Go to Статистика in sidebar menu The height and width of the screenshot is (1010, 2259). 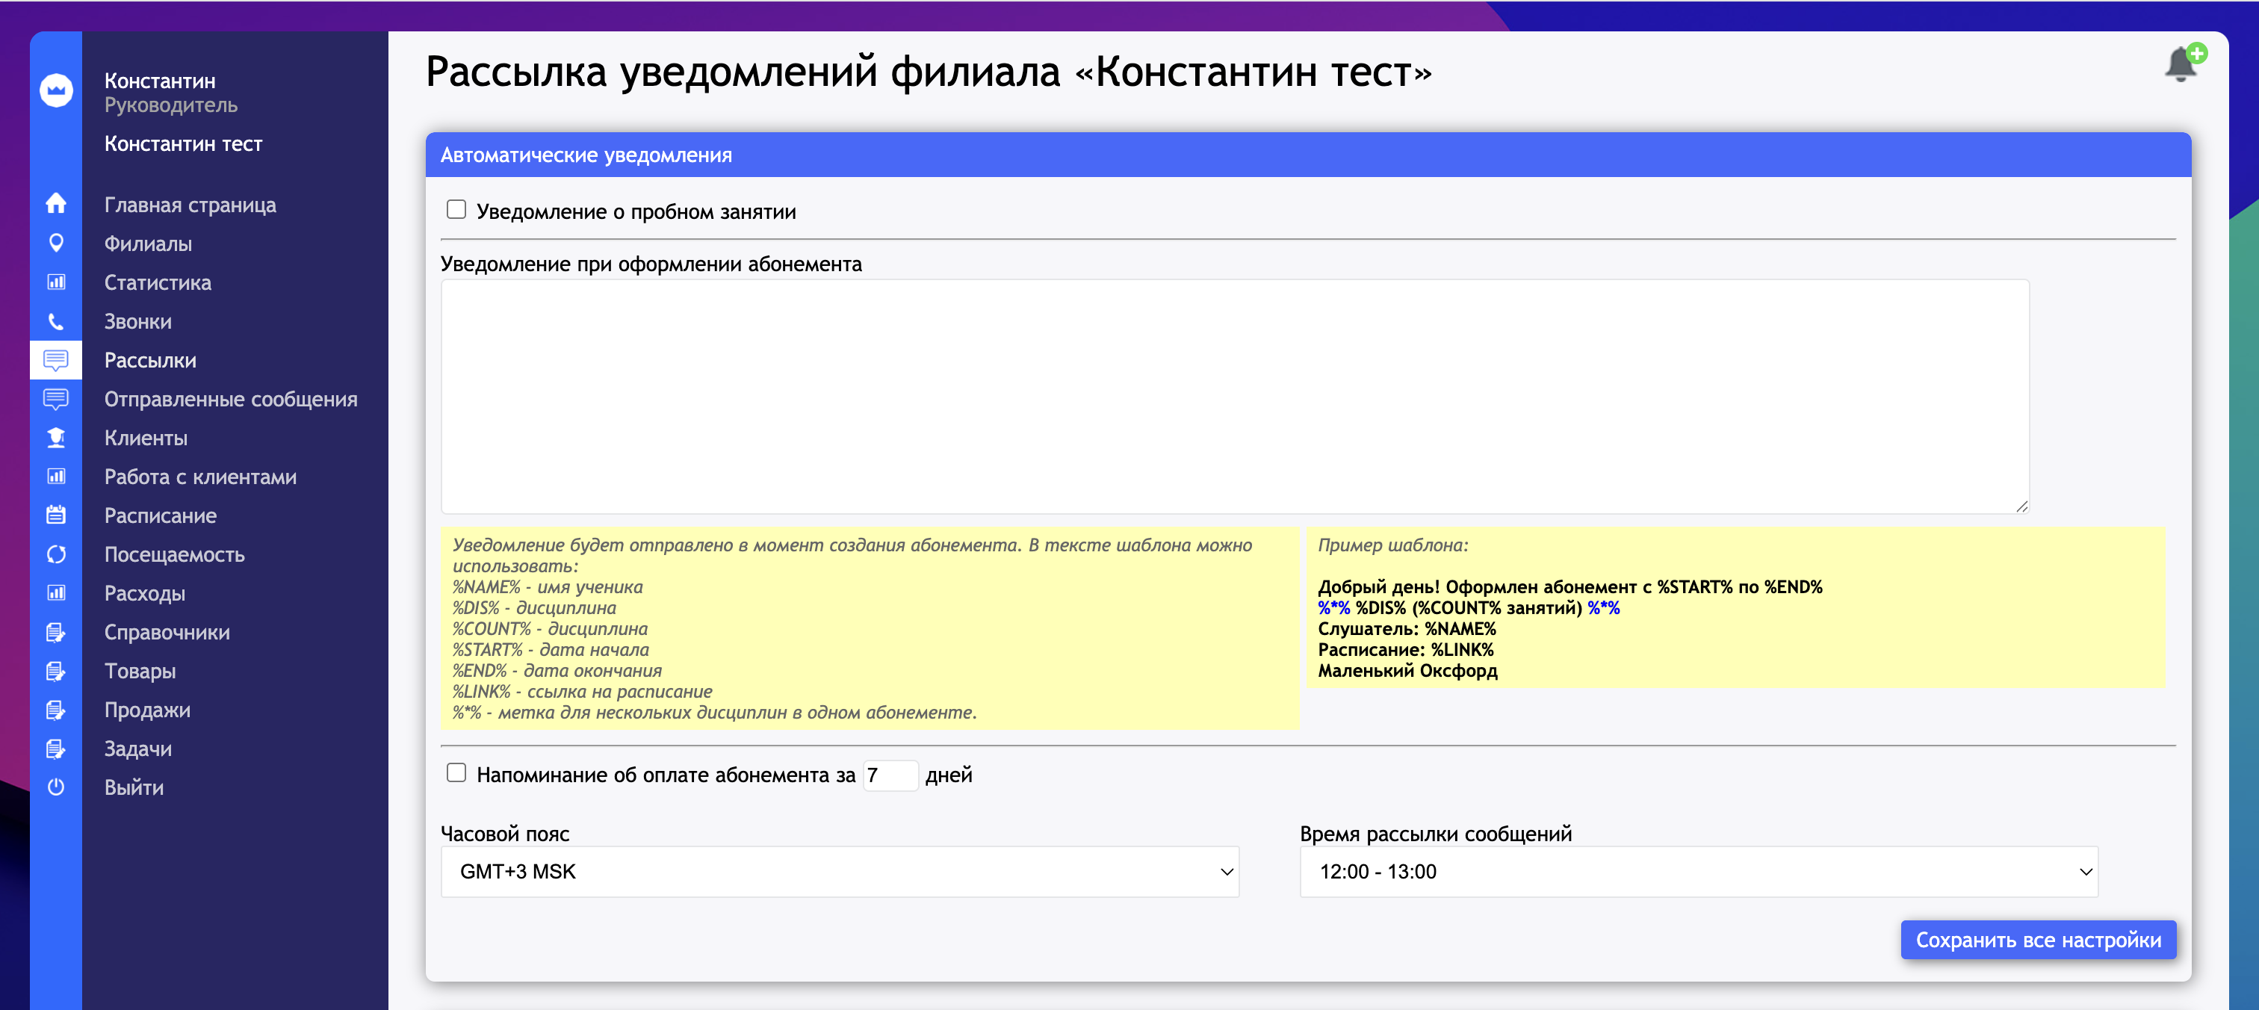pos(158,282)
